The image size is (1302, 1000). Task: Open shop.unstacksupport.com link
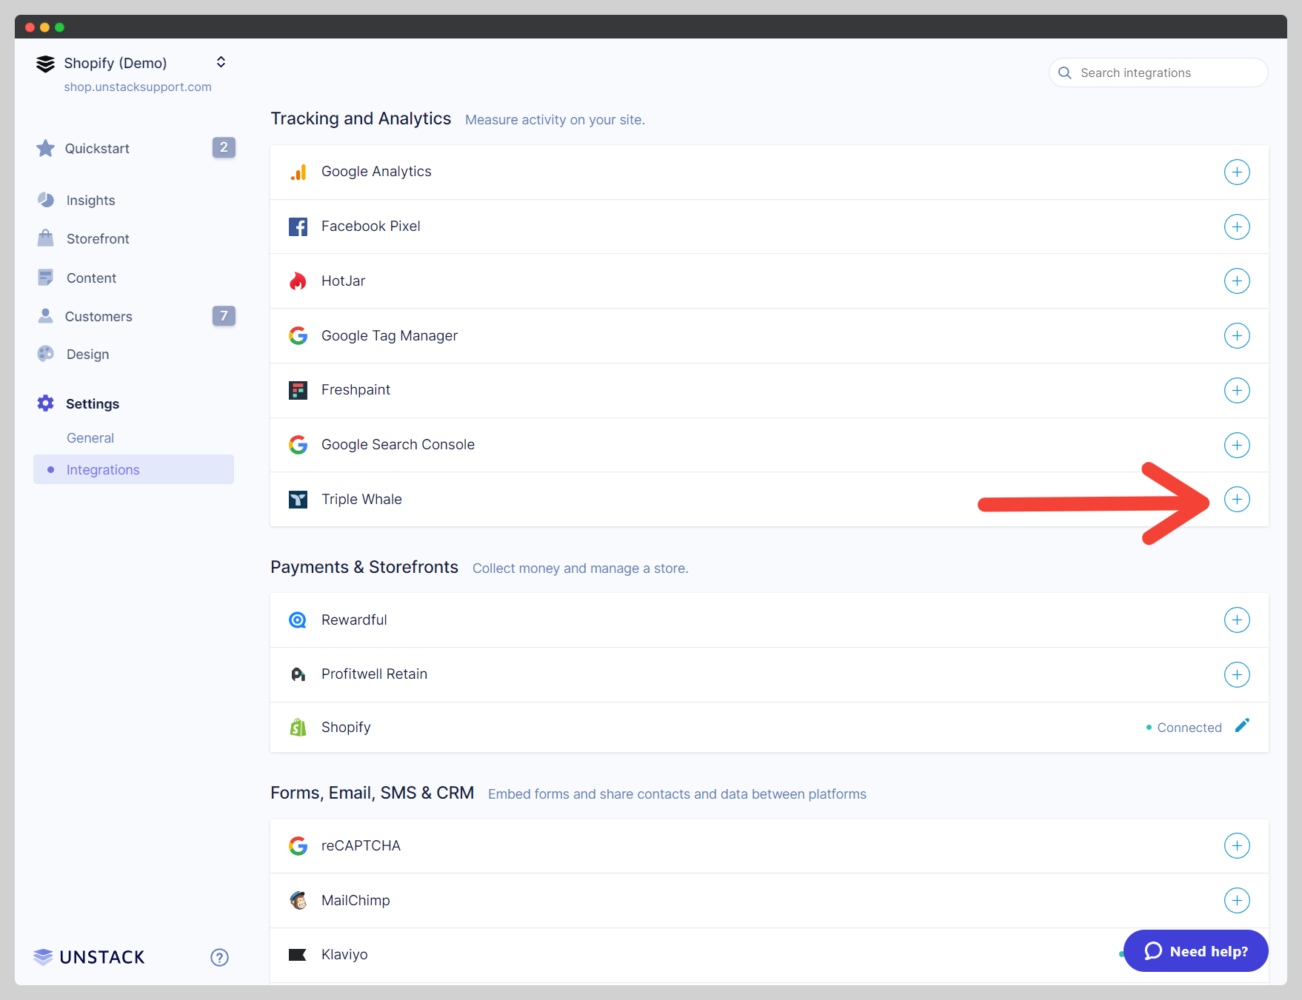pyautogui.click(x=138, y=87)
